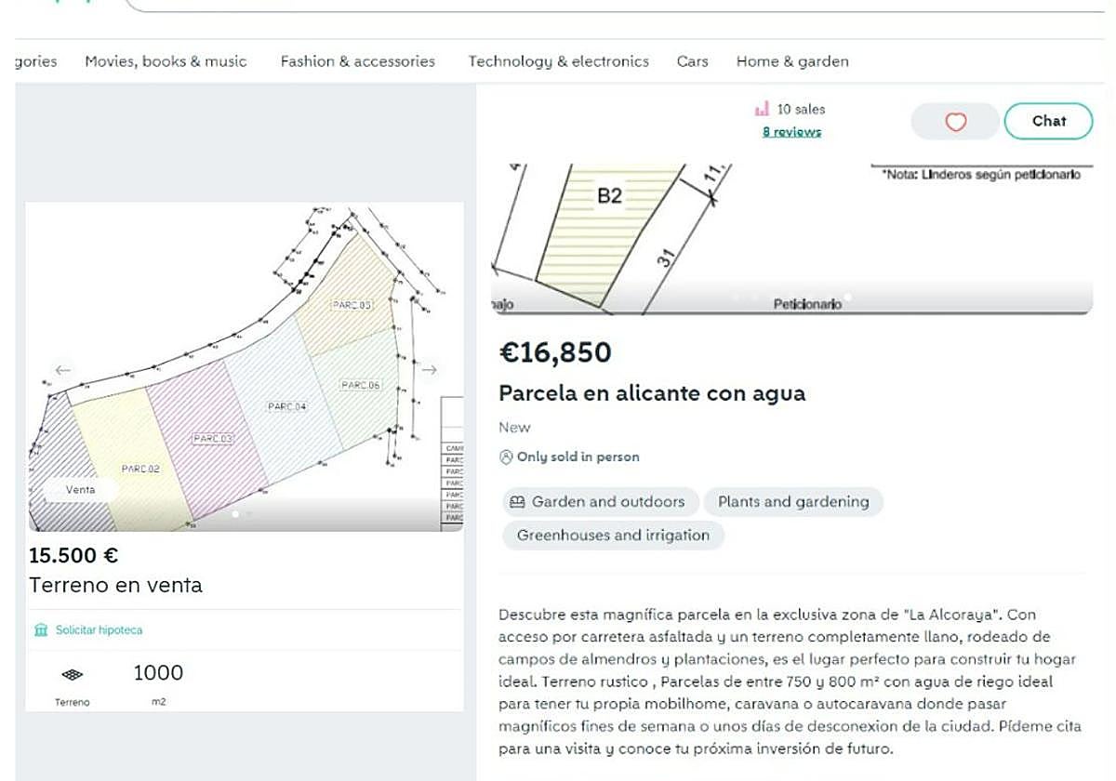Click the previous image arrow on parcel map
This screenshot has width=1116, height=781.
point(62,369)
